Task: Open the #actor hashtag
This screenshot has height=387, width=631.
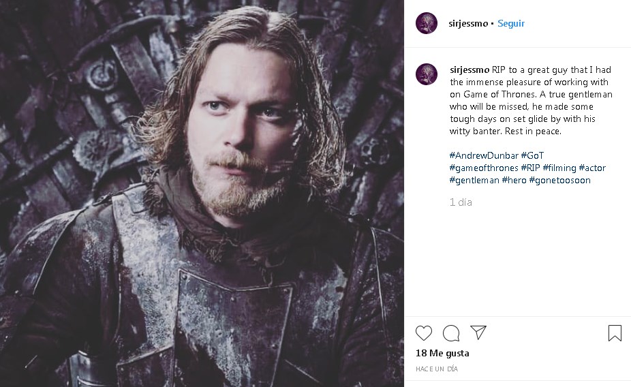Action: [592, 168]
